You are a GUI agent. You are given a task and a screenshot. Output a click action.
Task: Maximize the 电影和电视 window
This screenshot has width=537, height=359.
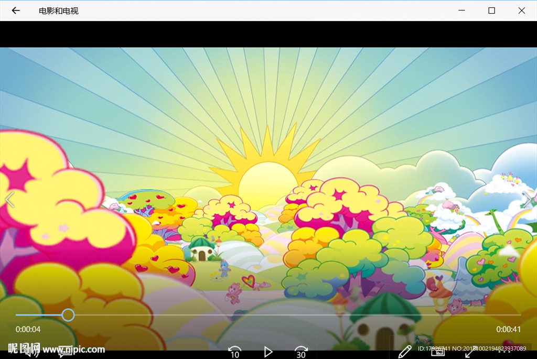[x=491, y=10]
